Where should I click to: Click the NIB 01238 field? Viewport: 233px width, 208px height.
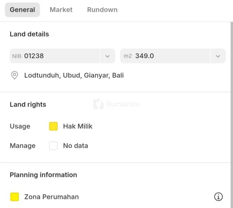point(55,56)
